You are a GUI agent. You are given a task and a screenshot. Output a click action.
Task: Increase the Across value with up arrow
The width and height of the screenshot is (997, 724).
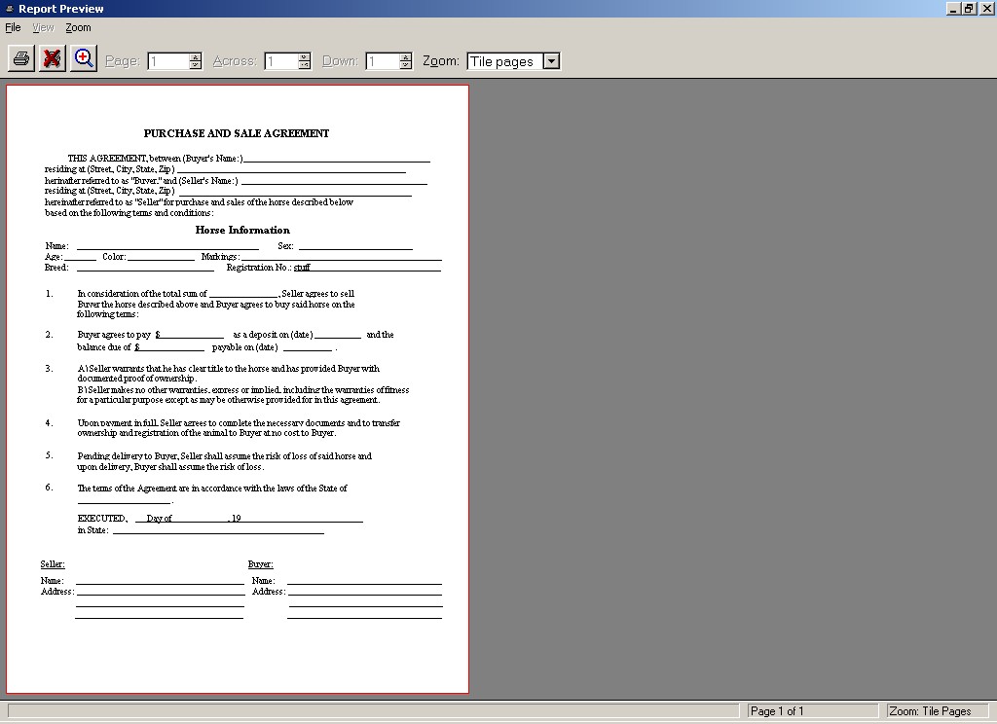[x=304, y=56]
